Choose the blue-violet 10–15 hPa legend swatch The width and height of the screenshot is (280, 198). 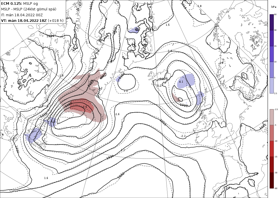tap(271, 54)
